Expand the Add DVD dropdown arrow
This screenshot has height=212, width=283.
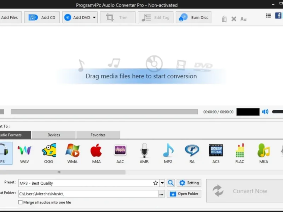click(x=94, y=17)
